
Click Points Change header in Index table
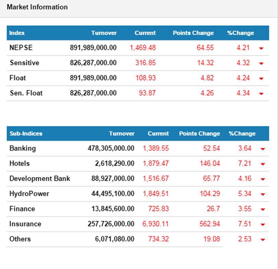193,33
